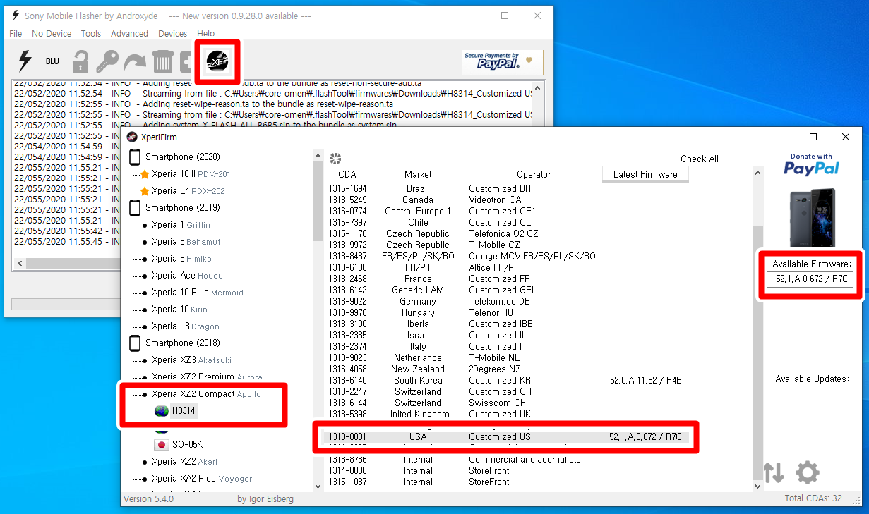Click the lightning bolt Flash device icon
Viewport: 869px width, 514px height.
(25, 61)
